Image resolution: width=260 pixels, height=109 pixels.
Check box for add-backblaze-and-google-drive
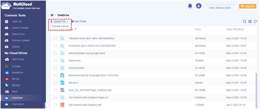55,53
